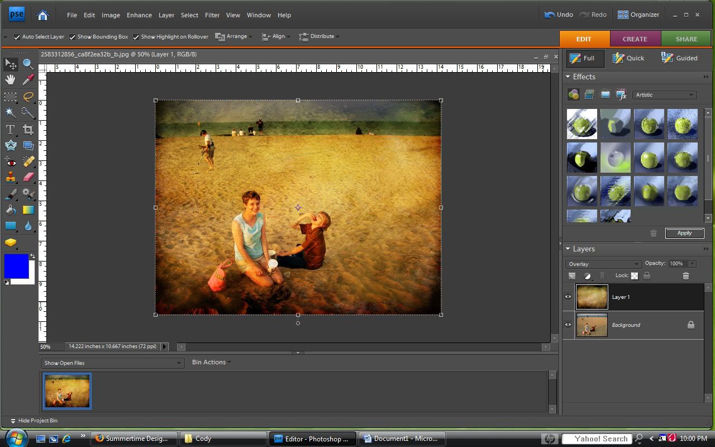715x447 pixels.
Task: Click the Apply button in Effects
Action: (x=684, y=233)
